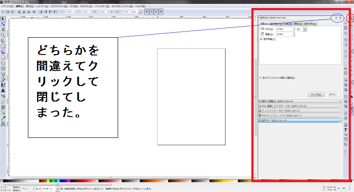Screen dimensions: 354x192
Task: Click the rotate 90° counter-clockwise toolbar icon
Action: click(19, 12)
